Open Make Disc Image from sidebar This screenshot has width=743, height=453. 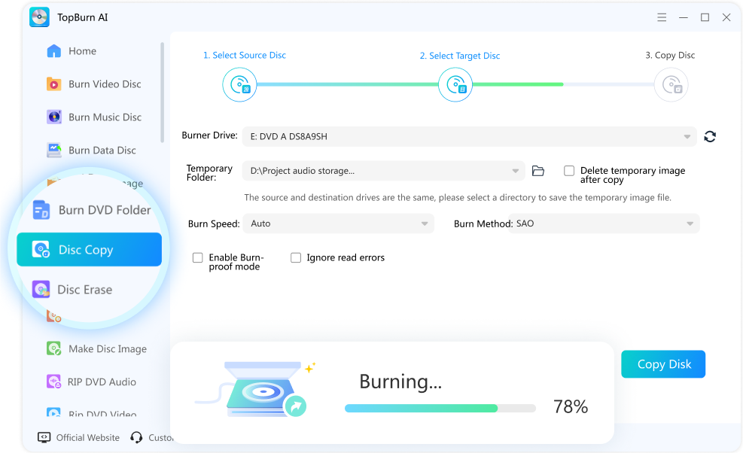[x=107, y=349]
